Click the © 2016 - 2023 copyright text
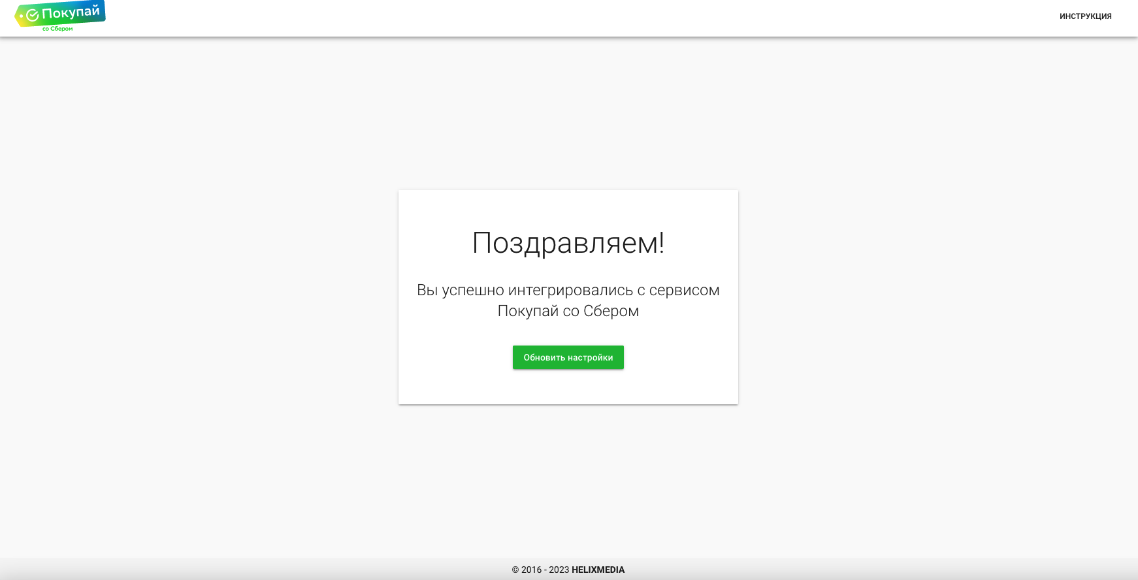This screenshot has width=1138, height=580. [540, 570]
